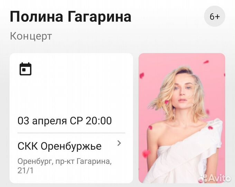Open the СКК Оренбуржье venue
The height and width of the screenshot is (187, 235).
pos(59,146)
